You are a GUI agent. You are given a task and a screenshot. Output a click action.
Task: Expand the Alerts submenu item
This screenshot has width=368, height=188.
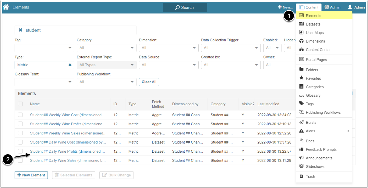coord(324,131)
